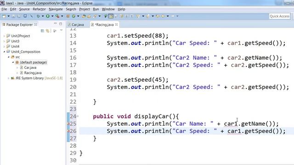Click the Open Task icon
This screenshot has width=294, height=165.
[89, 16]
